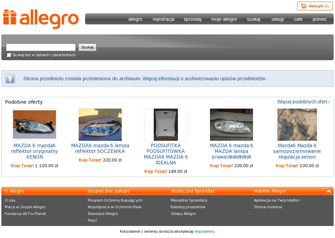The image size is (335, 238).
Task: Open MAZDA 6 mazda6 reflektor oryginalny XENON
Action: pyautogui.click(x=35, y=151)
